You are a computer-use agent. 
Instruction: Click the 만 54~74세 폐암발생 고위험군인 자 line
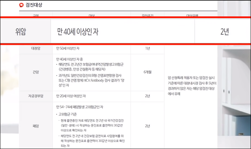point(80,107)
